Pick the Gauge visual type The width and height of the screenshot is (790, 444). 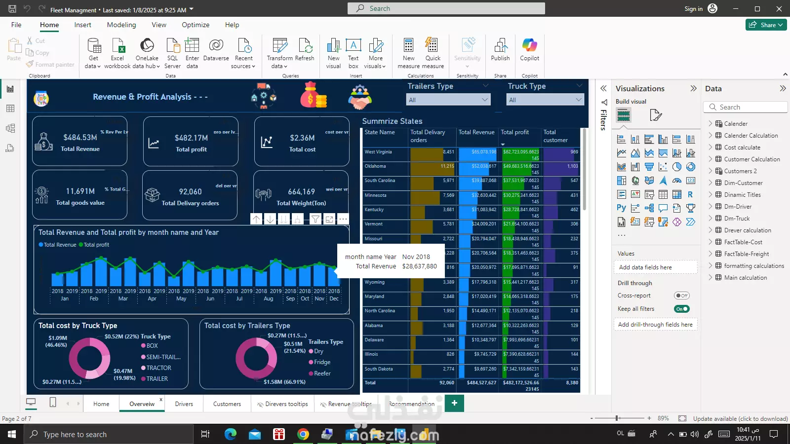677,181
